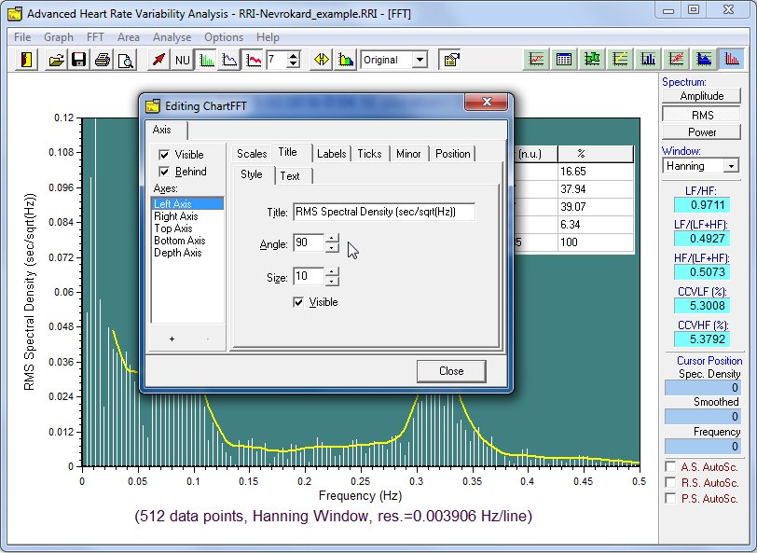
Task: Click the chart properties icon beside Original
Action: (x=450, y=60)
